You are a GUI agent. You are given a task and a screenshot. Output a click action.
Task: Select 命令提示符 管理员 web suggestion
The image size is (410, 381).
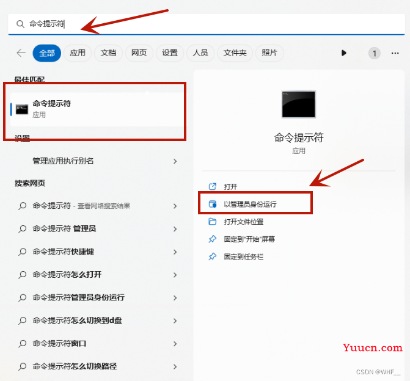97,229
